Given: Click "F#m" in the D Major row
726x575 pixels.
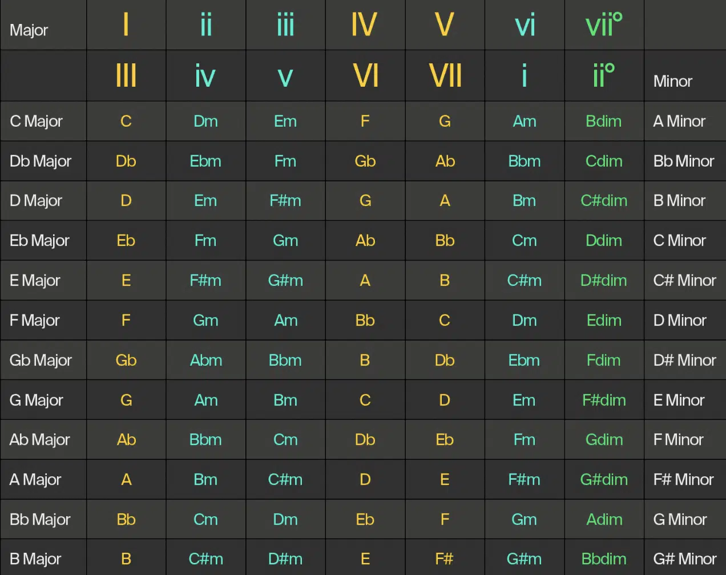Looking at the screenshot, I should point(285,201).
